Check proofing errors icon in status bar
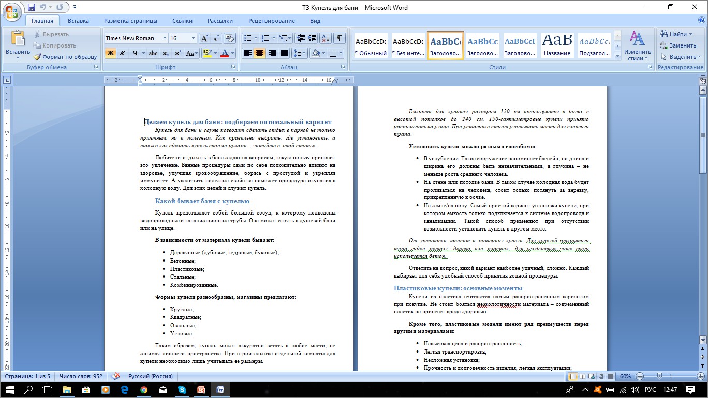Image resolution: width=708 pixels, height=398 pixels. (x=115, y=376)
